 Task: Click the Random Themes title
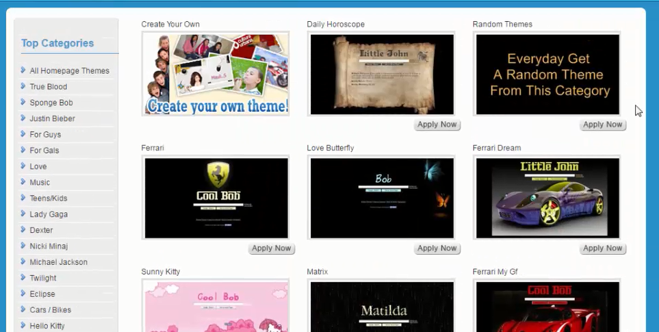click(x=502, y=25)
